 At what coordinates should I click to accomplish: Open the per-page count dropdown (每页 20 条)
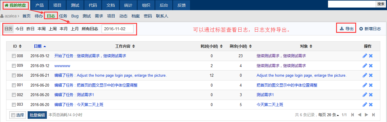click(x=332, y=115)
